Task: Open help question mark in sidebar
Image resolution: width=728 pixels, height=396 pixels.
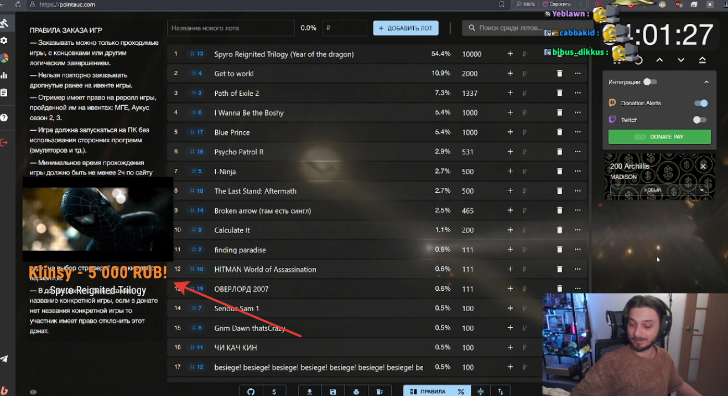Action: tap(4, 117)
